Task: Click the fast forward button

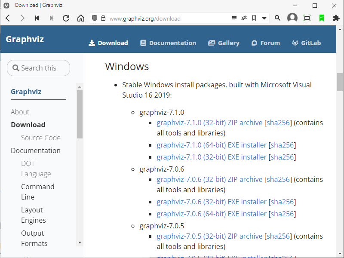Action: 52,18
